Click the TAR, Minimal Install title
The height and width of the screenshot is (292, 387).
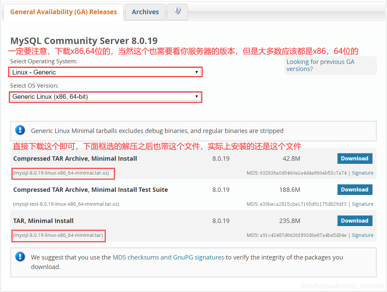(x=43, y=221)
